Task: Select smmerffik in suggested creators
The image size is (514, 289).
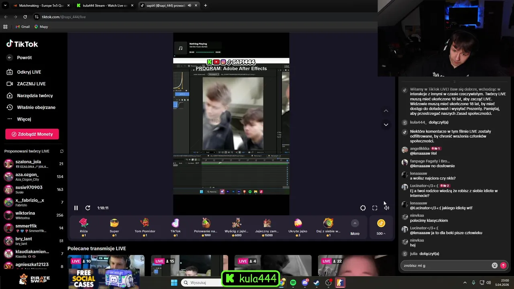Action: 34,228
